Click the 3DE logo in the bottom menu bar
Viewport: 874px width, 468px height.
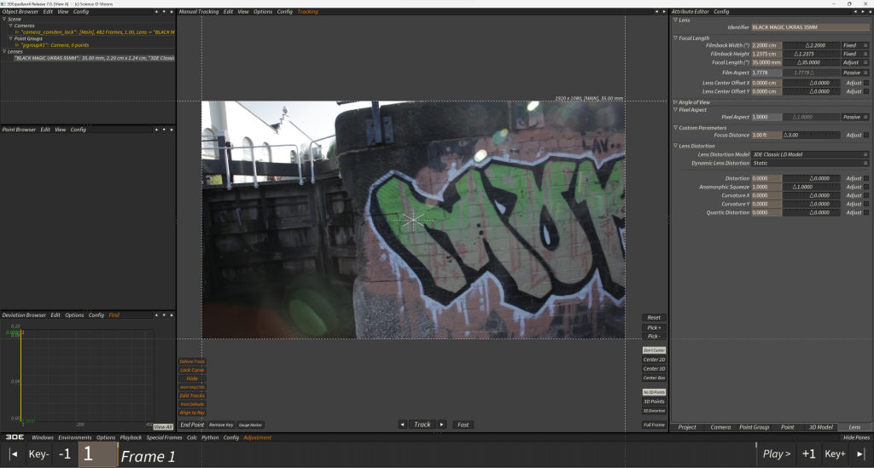(15, 437)
